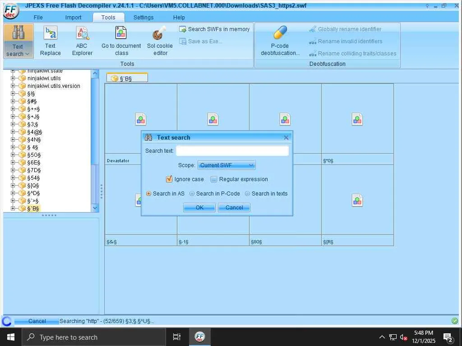The image size is (462, 346).
Task: Cancel the running search in status bar
Action: tap(37, 321)
